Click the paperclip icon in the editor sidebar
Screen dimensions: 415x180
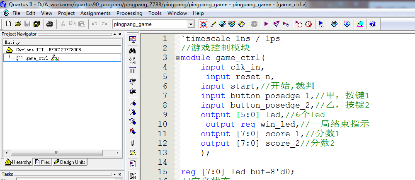tap(133, 143)
